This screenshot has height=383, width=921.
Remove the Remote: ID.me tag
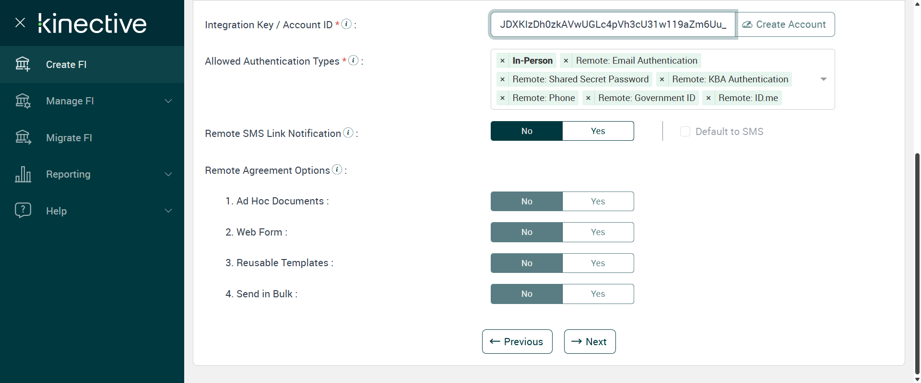tap(708, 98)
